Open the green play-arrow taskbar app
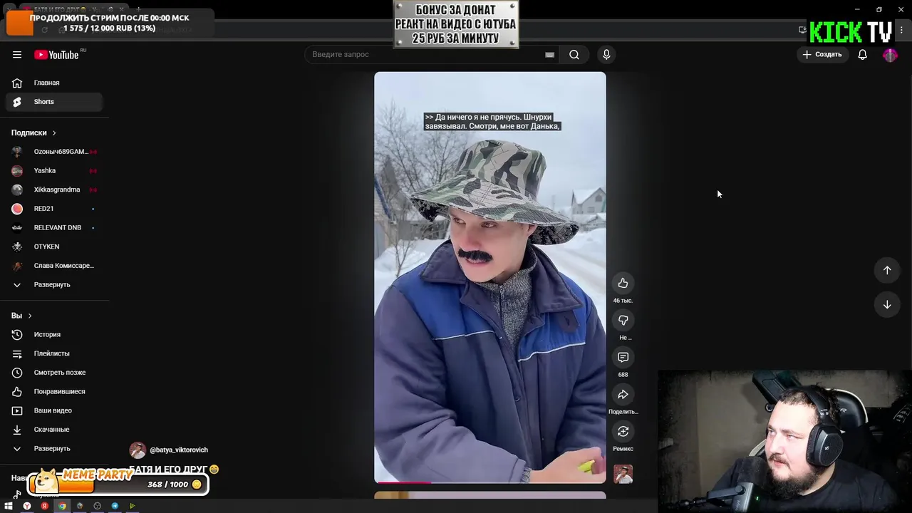The width and height of the screenshot is (912, 513). (x=132, y=506)
